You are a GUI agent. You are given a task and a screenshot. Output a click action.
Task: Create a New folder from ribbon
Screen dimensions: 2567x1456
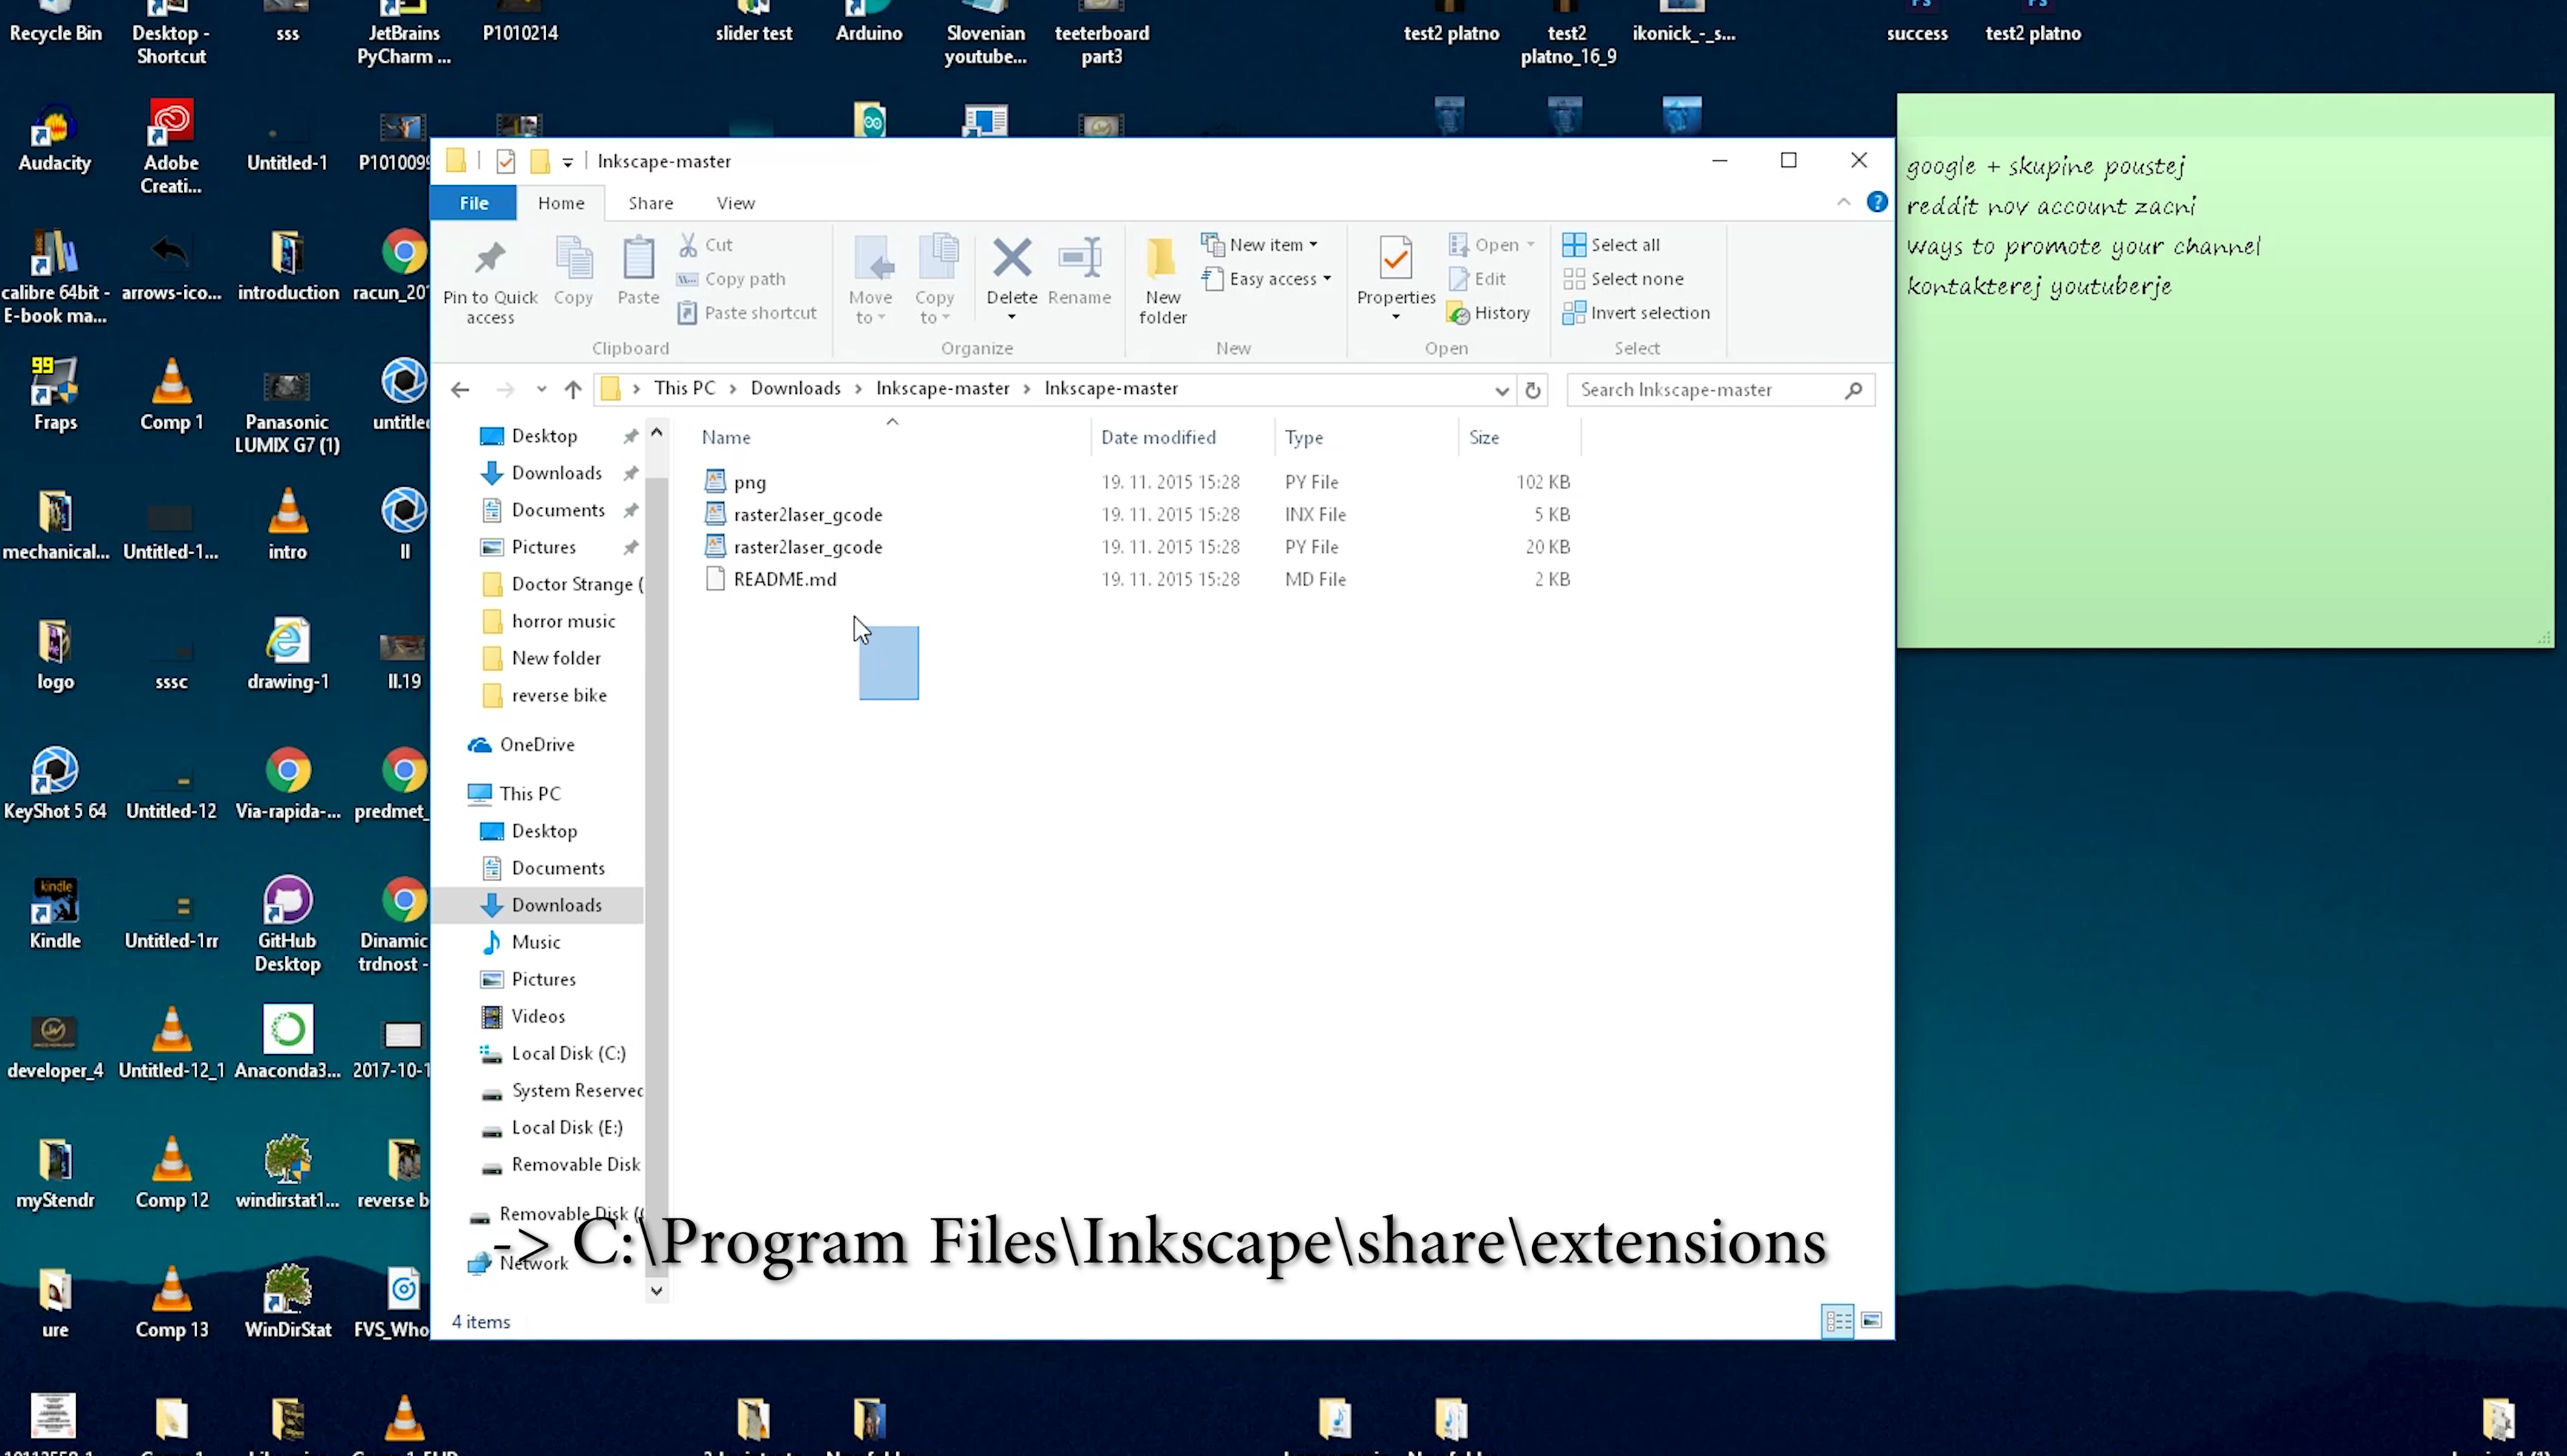1163,281
